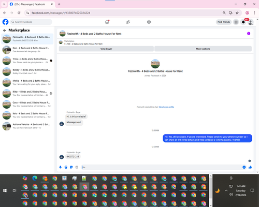Screen dimensions: 259x207
Task: Choose a GIF from the composer
Action: pyautogui.click(x=77, y=167)
